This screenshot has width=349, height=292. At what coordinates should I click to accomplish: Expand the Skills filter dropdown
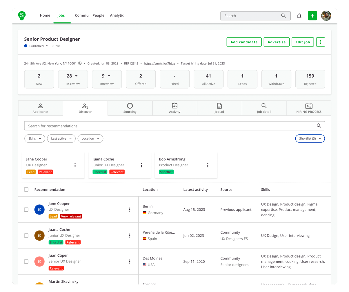pyautogui.click(x=34, y=139)
